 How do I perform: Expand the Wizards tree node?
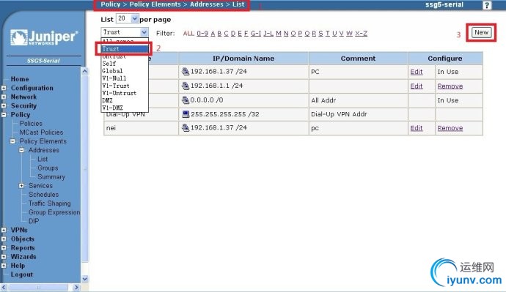[4, 257]
